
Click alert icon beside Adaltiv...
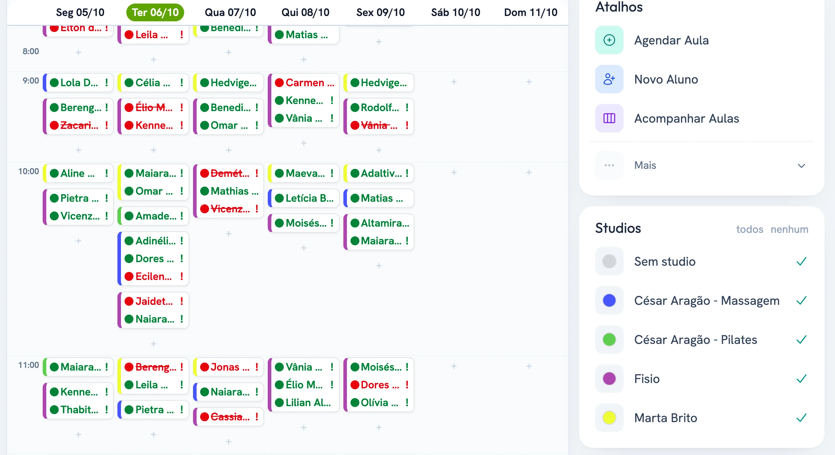(x=407, y=173)
